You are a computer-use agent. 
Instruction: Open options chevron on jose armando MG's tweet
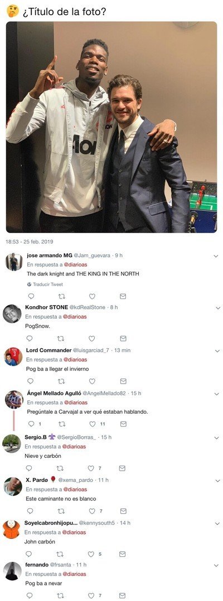point(215,255)
